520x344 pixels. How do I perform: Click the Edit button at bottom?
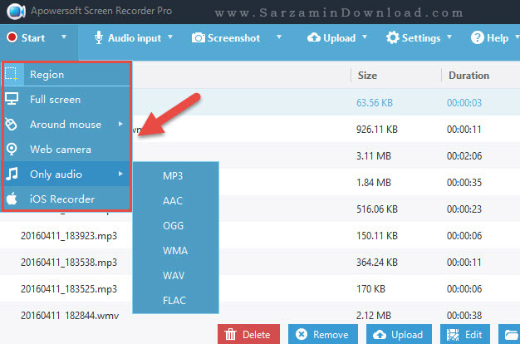coord(464,335)
